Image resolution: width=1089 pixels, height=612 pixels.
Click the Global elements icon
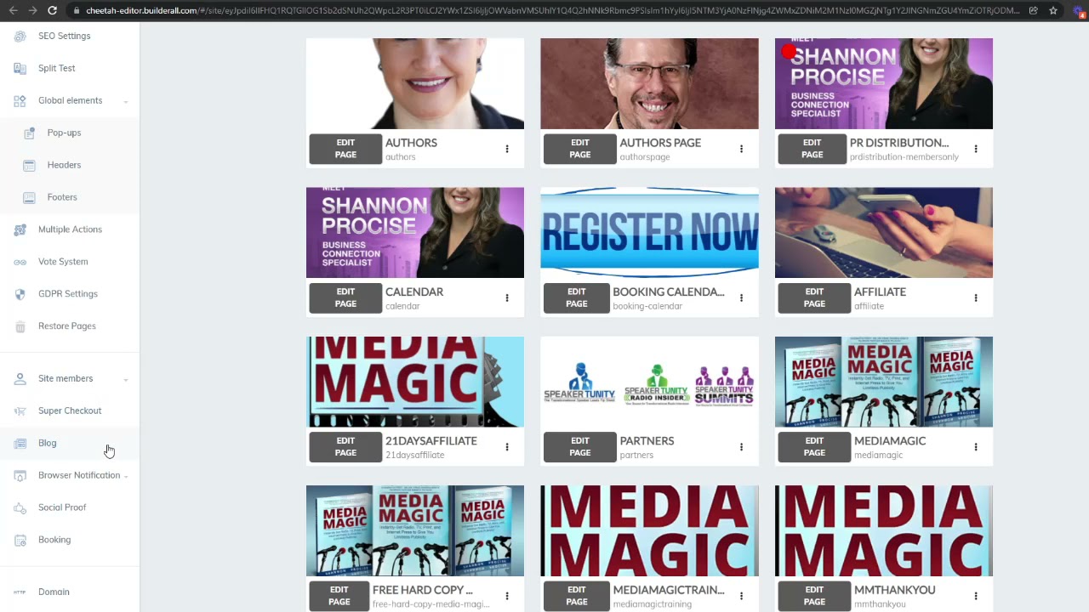pos(20,100)
